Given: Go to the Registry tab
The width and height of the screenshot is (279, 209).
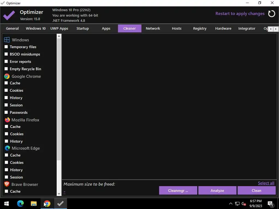Looking at the screenshot, I should 200,28.
